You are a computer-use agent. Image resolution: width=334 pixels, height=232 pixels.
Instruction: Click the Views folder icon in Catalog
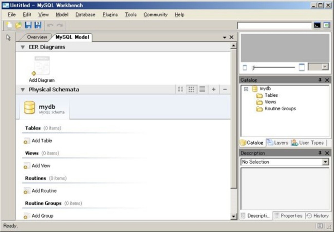pos(259,102)
